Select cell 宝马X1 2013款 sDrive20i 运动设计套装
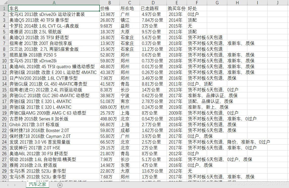The image size is (289, 188). coord(54,14)
